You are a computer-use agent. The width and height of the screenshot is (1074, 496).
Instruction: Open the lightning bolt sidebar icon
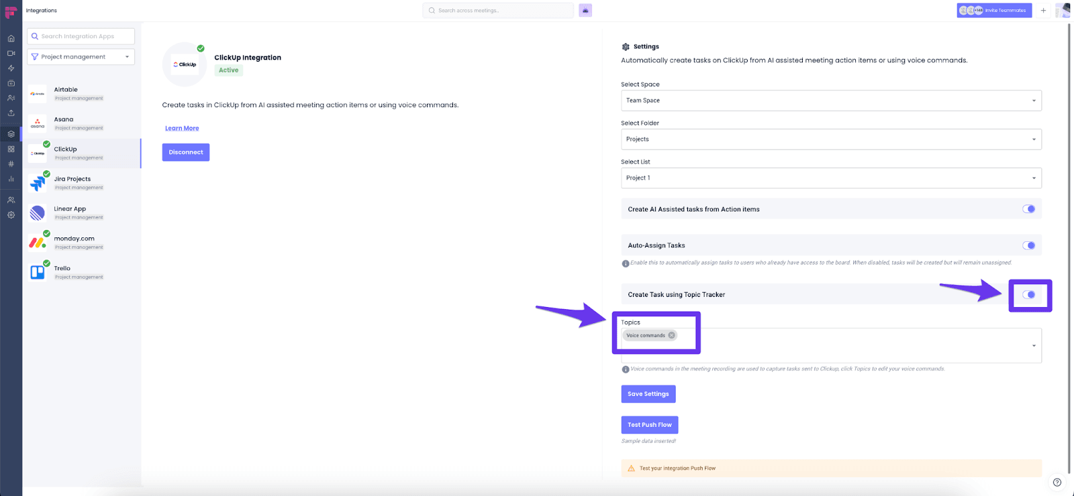point(11,68)
